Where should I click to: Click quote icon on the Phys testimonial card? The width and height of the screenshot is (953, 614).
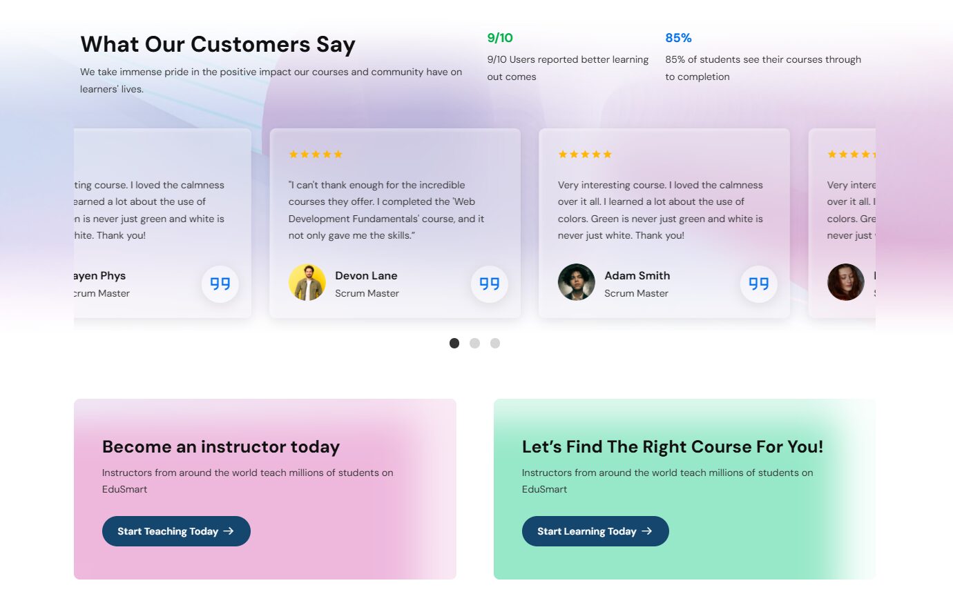pyautogui.click(x=220, y=284)
